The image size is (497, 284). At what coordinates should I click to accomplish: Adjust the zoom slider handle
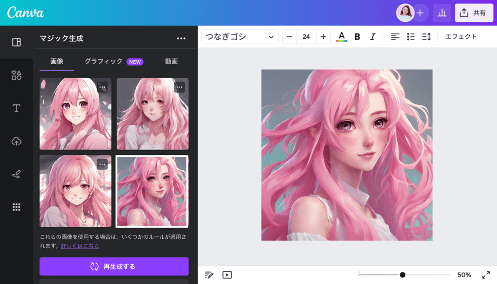402,275
